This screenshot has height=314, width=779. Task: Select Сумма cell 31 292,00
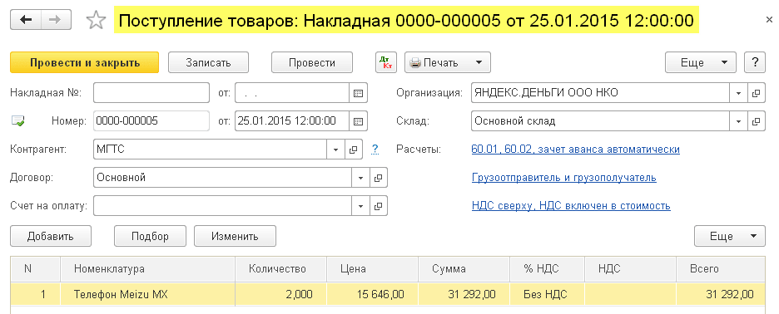(x=464, y=294)
